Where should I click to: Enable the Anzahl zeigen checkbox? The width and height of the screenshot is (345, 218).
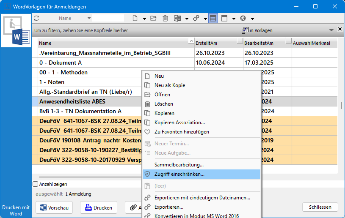(36, 184)
